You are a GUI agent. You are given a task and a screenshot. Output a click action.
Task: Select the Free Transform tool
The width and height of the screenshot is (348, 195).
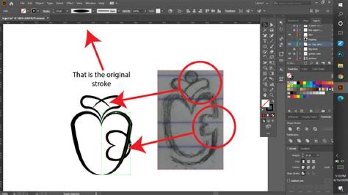[x=272, y=63]
